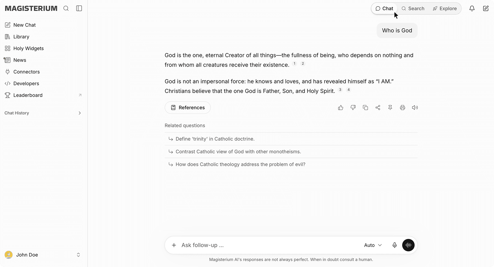This screenshot has height=267, width=494.
Task: Copy the response with the copy icon
Action: coord(366,108)
